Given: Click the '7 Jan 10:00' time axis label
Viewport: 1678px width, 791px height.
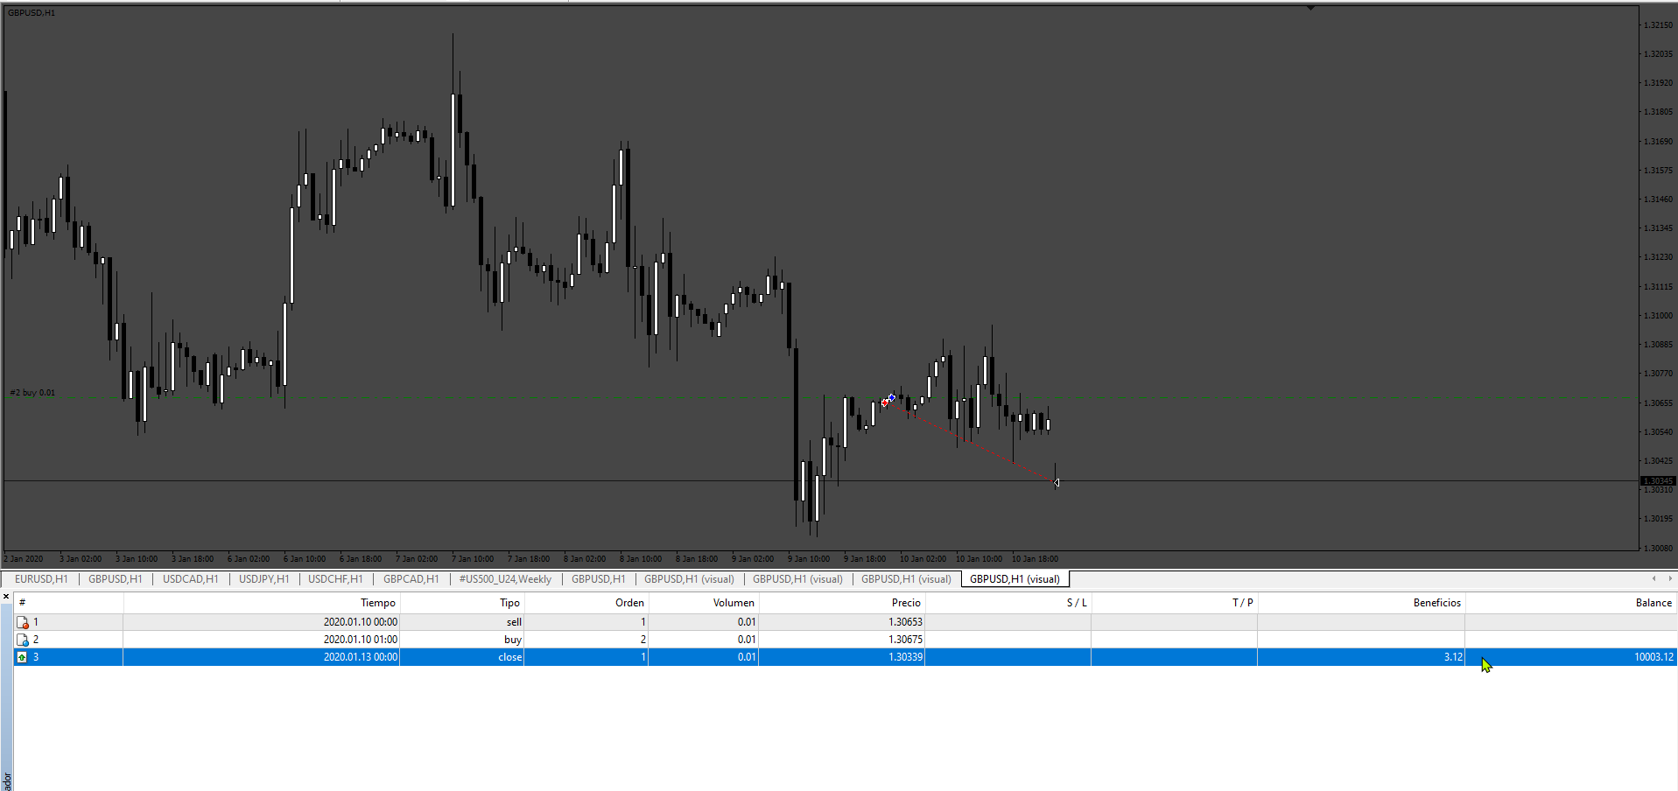Looking at the screenshot, I should [473, 558].
